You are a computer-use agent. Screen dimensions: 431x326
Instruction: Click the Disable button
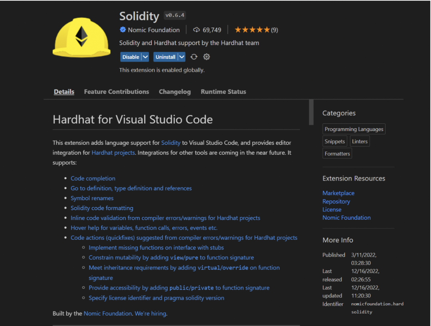click(131, 57)
